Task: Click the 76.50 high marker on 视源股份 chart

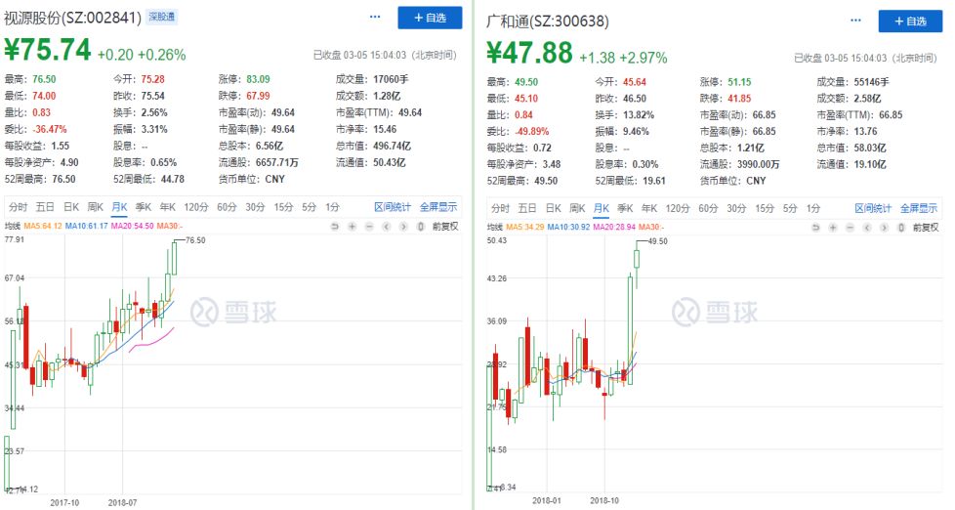Action: (195, 240)
